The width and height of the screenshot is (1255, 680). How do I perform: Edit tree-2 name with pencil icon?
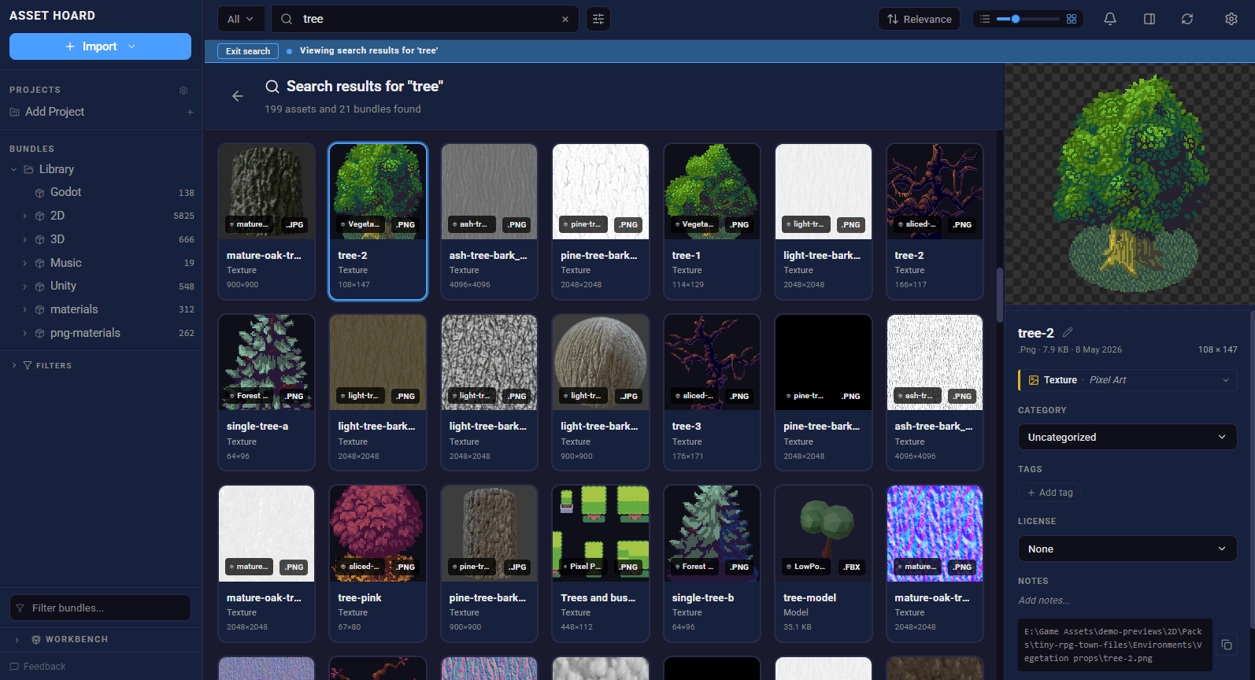1068,332
